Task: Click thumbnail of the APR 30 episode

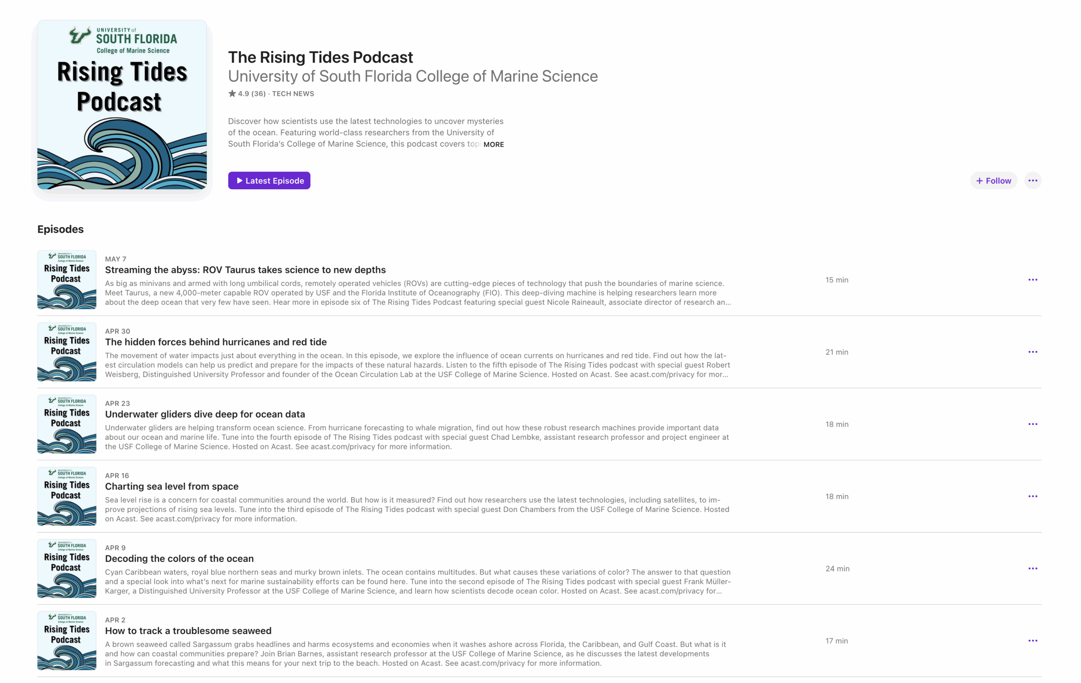Action: 66,352
